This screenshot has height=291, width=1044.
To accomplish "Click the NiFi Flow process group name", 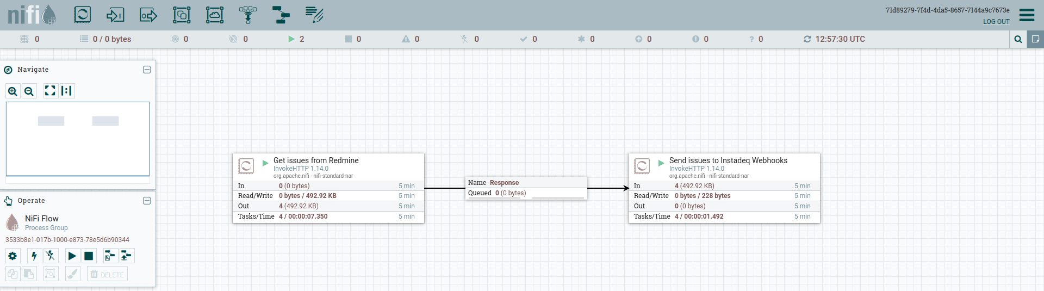I will (42, 219).
